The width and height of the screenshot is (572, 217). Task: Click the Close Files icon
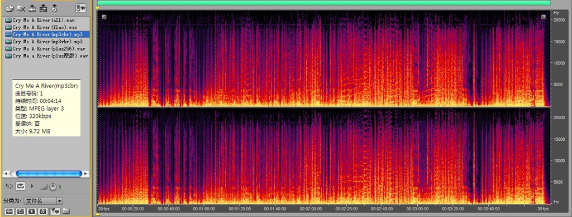(21, 8)
